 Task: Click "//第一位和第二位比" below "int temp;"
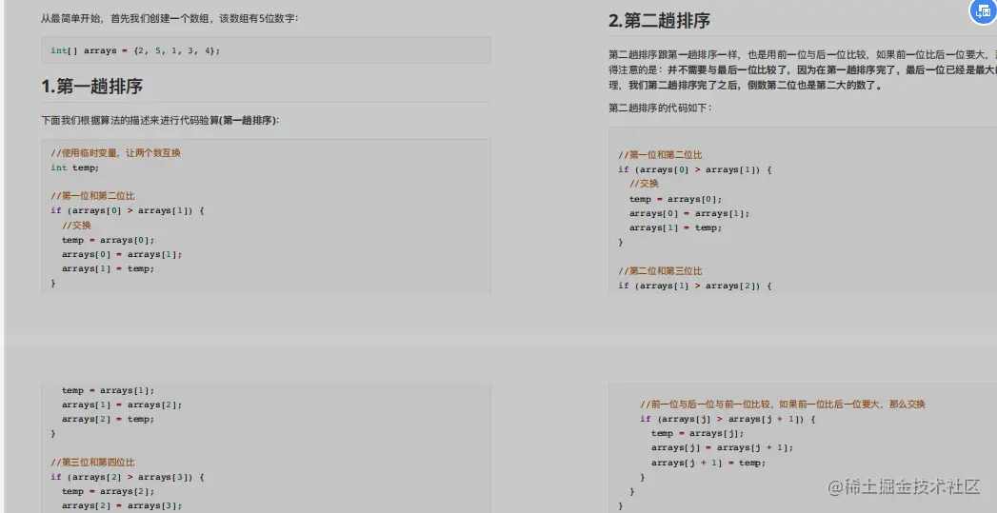92,196
